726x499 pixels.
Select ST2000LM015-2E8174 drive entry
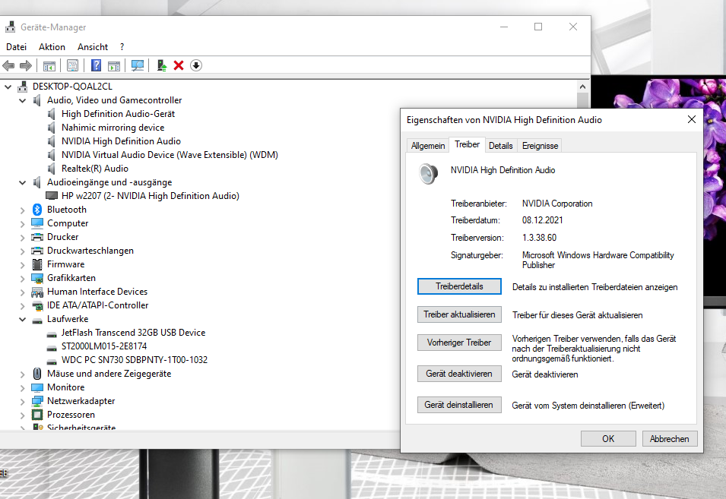[104, 346]
